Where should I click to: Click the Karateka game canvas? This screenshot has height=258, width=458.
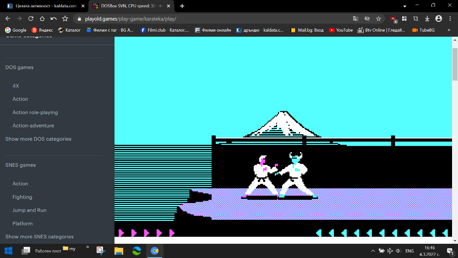click(283, 137)
